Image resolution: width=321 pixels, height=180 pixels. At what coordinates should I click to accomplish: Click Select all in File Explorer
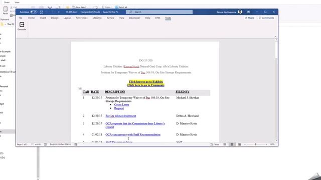[121, 7]
